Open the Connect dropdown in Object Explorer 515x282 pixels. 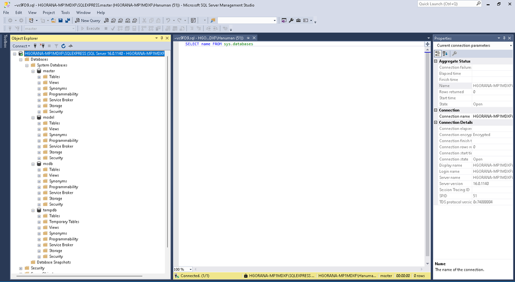click(x=22, y=46)
